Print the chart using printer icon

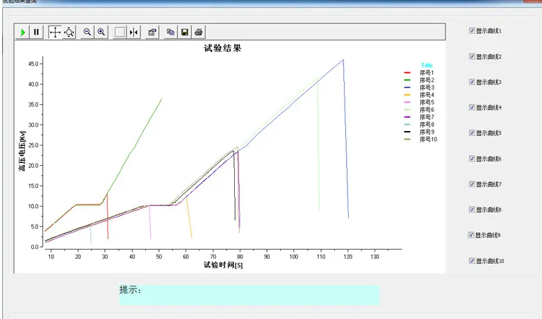(199, 32)
